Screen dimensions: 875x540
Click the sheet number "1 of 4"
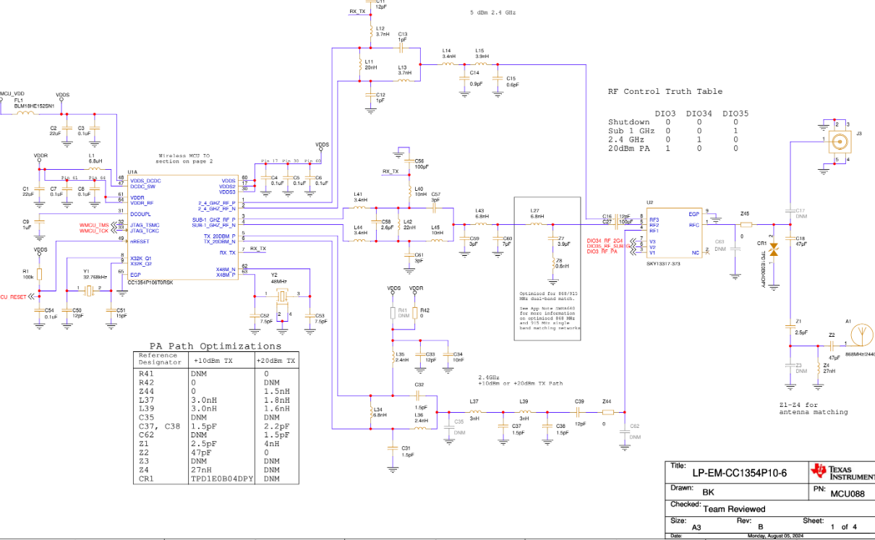(842, 527)
